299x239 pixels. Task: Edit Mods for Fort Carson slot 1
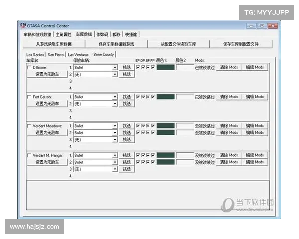(x=255, y=97)
